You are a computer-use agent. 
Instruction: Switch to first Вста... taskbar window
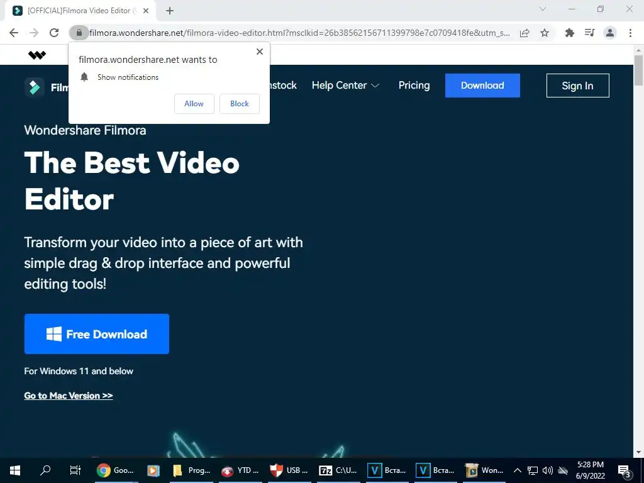point(387,470)
